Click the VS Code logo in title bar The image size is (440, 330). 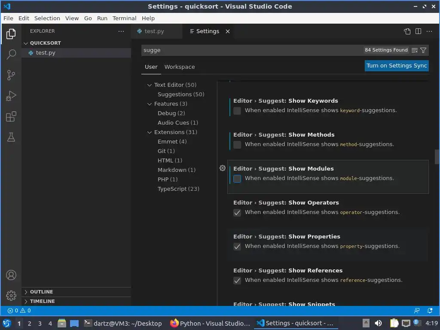7,6
